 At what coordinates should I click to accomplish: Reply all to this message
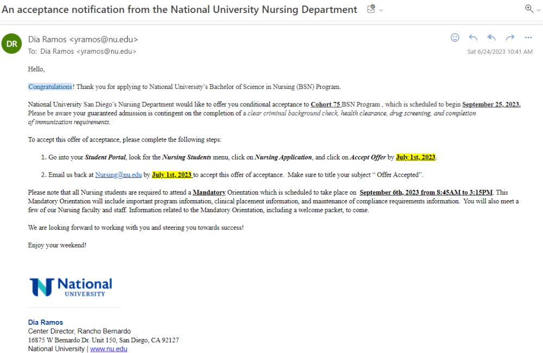[x=491, y=37]
